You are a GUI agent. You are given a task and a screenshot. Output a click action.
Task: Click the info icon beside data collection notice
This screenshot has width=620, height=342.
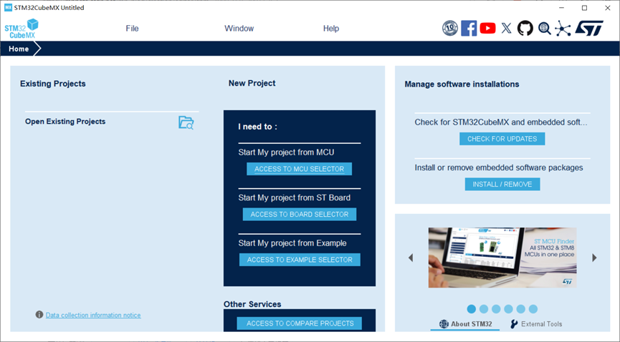[x=39, y=315]
